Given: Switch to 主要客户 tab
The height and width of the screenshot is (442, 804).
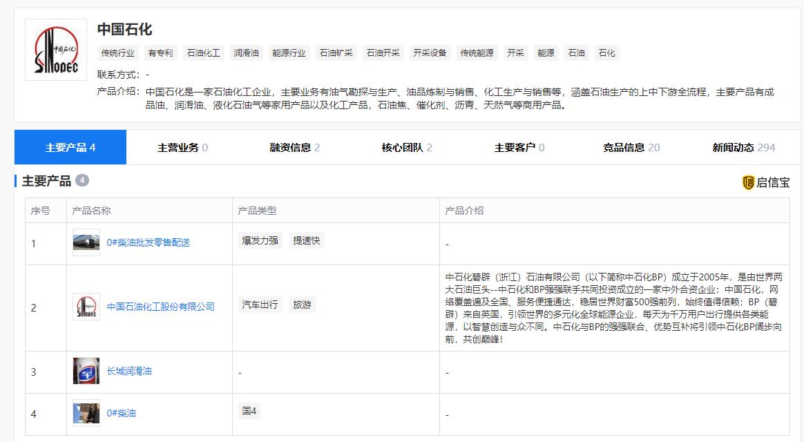Looking at the screenshot, I should [x=519, y=147].
